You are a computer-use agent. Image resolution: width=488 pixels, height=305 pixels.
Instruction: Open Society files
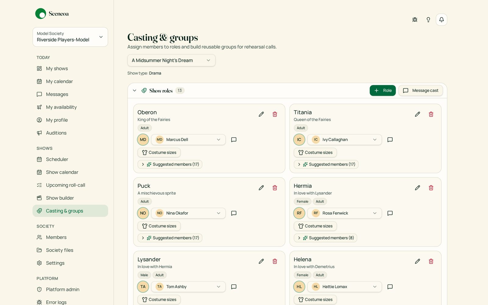[x=70, y=250]
